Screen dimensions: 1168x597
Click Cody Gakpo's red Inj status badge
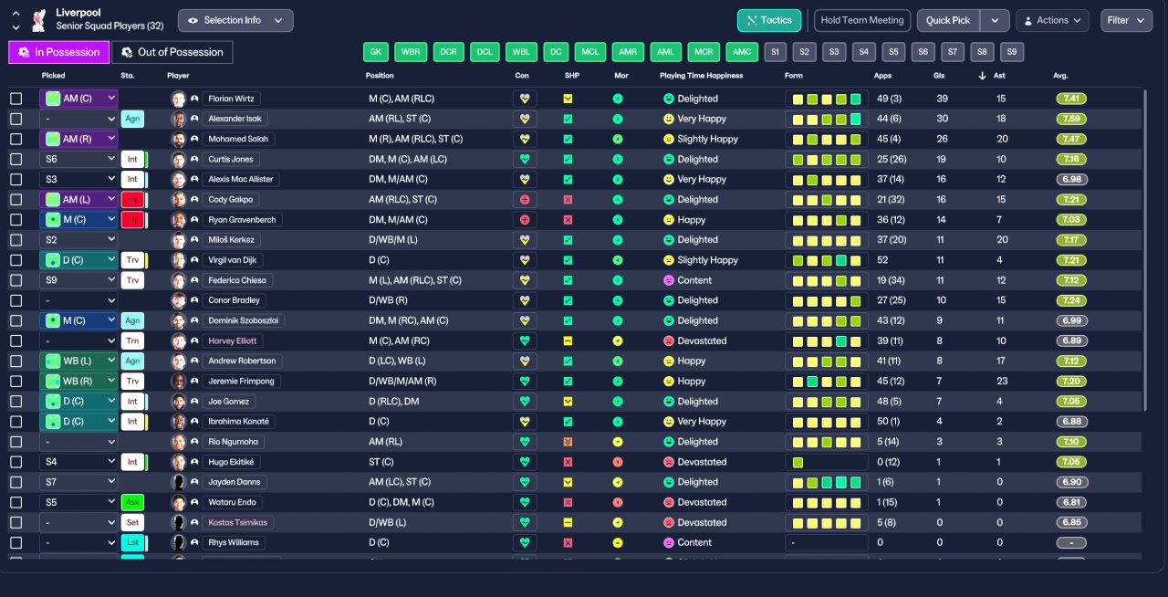pyautogui.click(x=132, y=199)
